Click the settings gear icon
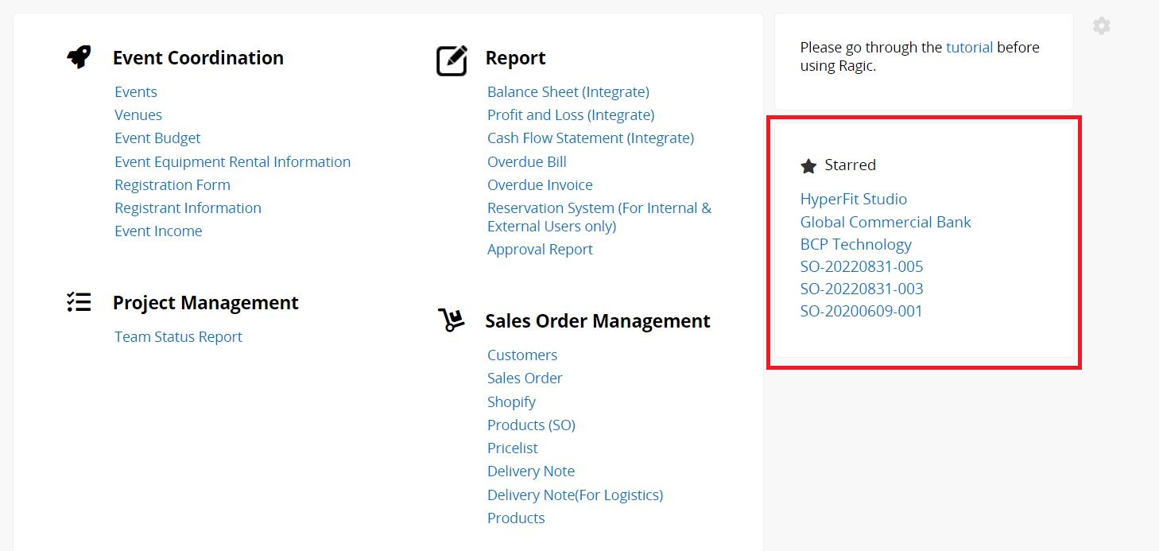Screen dimensions: 1159x551 coord(1101,25)
